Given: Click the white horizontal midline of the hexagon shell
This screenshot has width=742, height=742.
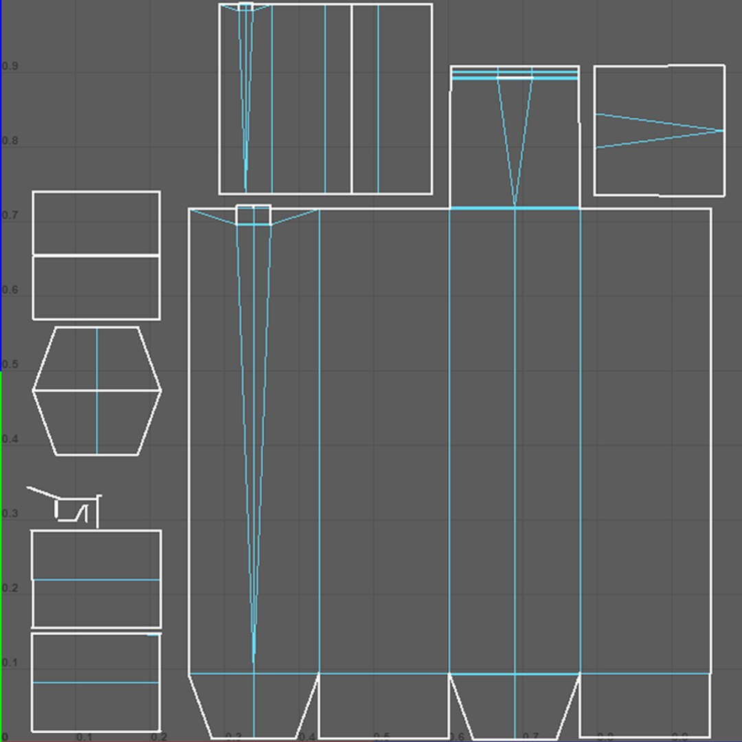Looking at the screenshot, I should click(x=97, y=390).
